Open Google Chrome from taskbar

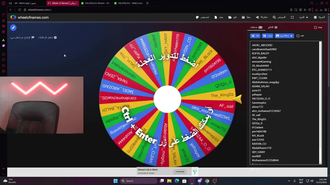[207, 181]
